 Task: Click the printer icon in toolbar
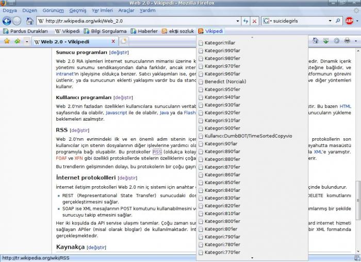[x=347, y=41]
